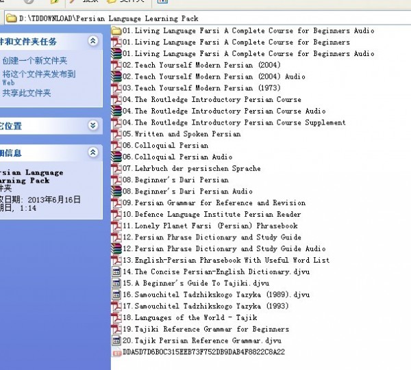Click PDF icon for Written and Spoken Persian
Screen dimensions: 411x370
[116, 134]
